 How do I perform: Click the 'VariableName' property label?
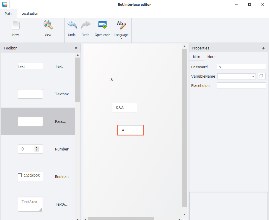click(203, 76)
